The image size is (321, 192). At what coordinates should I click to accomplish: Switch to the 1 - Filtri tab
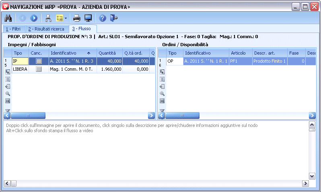(13, 29)
